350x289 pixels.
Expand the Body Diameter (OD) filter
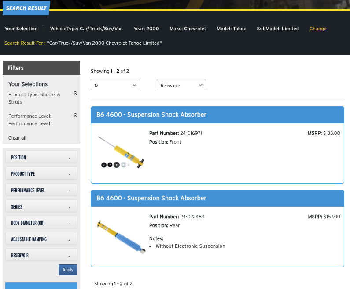tap(41, 223)
